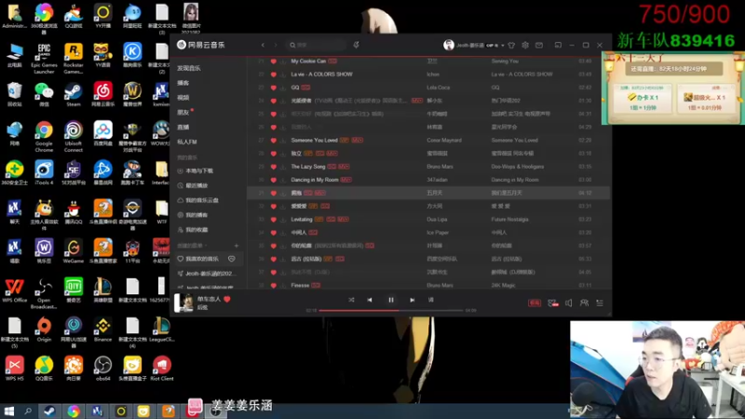745x419 pixels.
Task: Open 播客 in the sidebar
Action: 183,83
